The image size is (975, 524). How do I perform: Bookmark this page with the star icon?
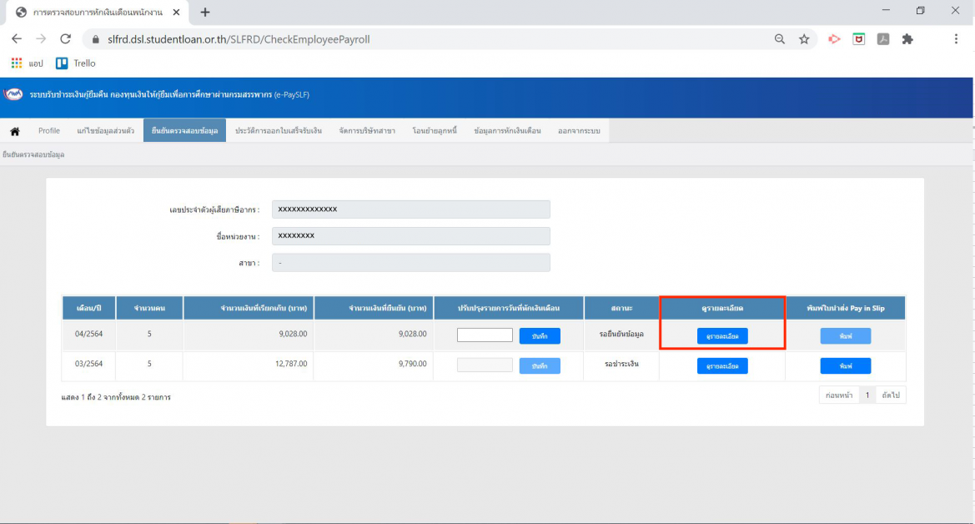click(x=804, y=39)
